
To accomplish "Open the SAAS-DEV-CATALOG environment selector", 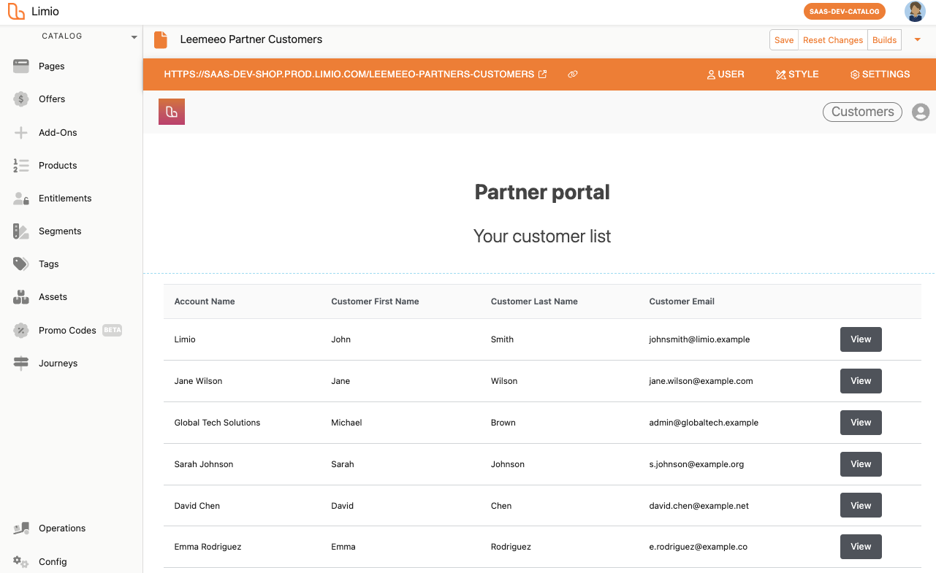I will point(844,12).
